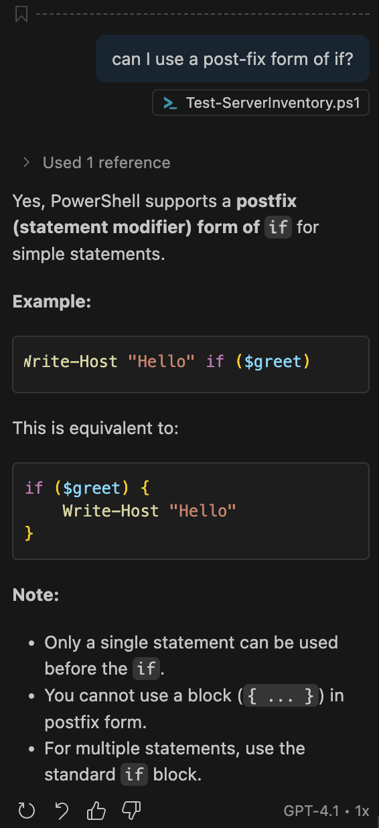379x828 pixels.
Task: Click the inline { ... } code snippet
Action: coord(281,695)
